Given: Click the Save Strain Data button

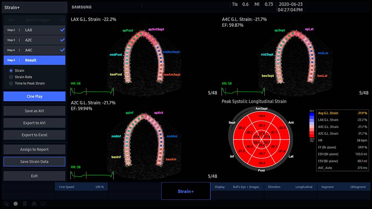Looking at the screenshot, I should [x=34, y=161].
